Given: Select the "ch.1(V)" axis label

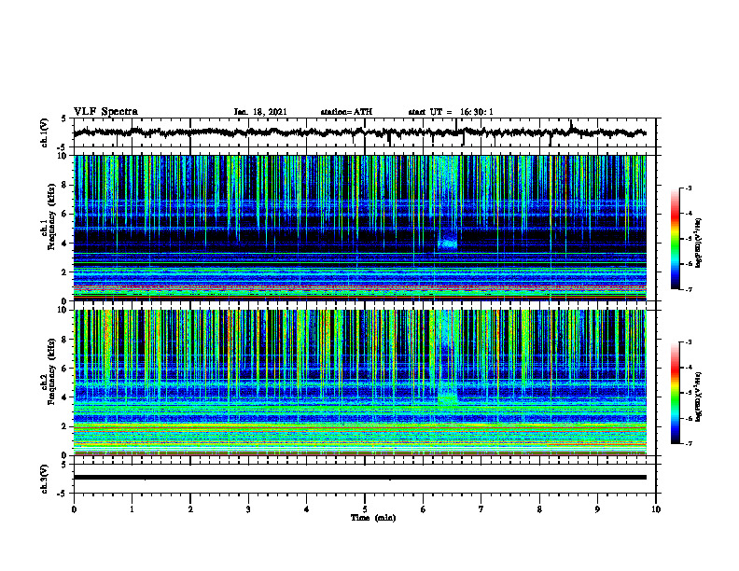Looking at the screenshot, I should point(45,133).
